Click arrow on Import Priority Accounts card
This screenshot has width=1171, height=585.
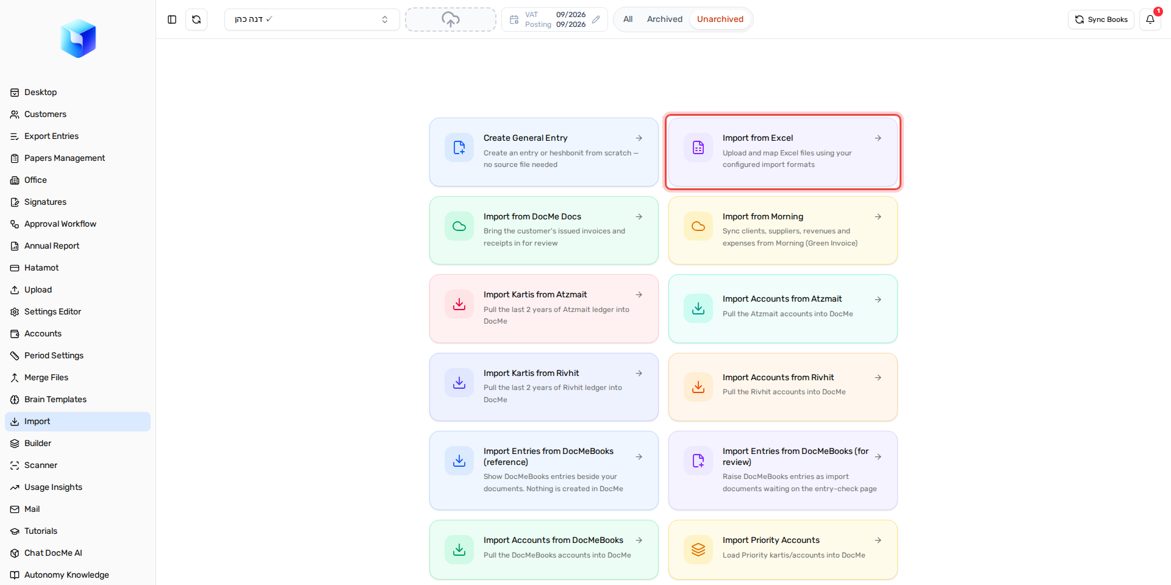[878, 541]
